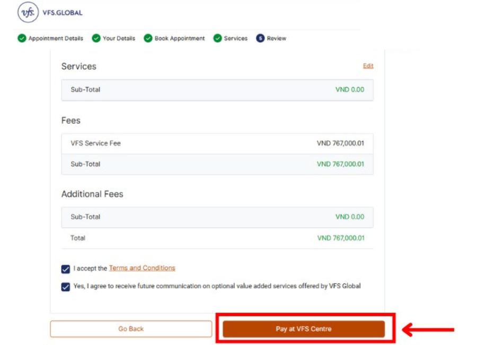Open the Terms and Conditions link
This screenshot has width=477, height=345.
[142, 268]
